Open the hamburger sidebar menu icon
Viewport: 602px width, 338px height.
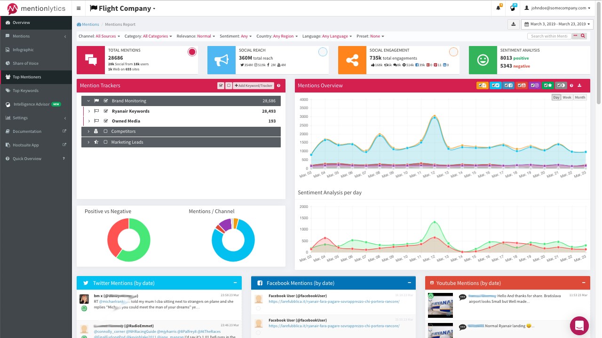(79, 8)
